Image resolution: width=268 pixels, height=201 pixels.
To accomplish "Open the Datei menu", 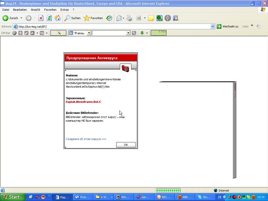I will [x=6, y=10].
